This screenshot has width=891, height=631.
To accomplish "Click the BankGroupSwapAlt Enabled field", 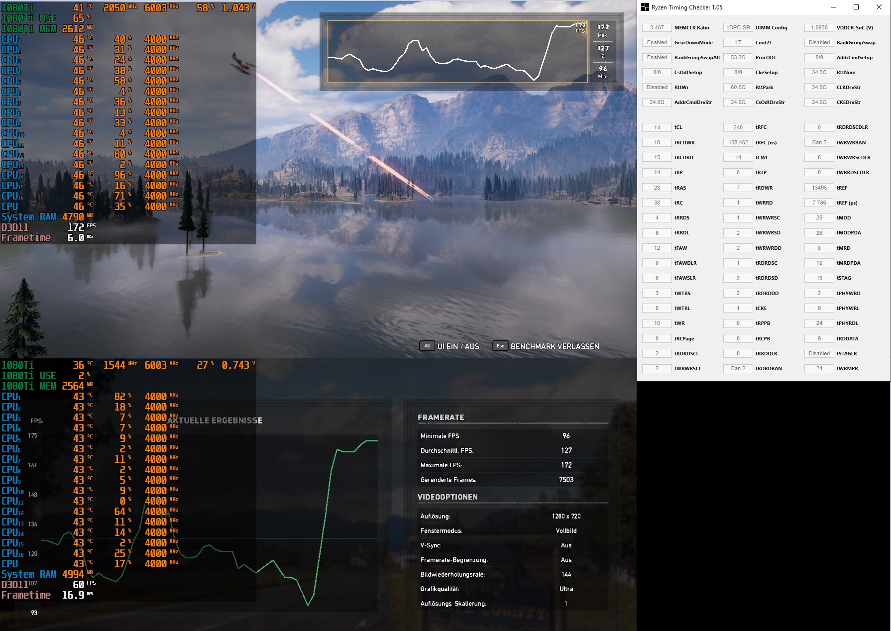I will click(657, 58).
